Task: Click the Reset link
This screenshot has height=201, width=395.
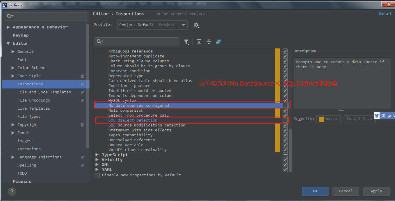Action: tap(385, 14)
